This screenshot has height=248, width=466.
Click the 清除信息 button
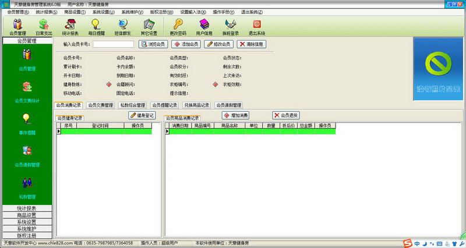pos(252,44)
